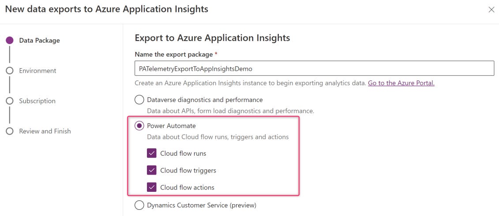The image size is (499, 216).
Task: Select Dataverse diagnostics and performance option
Action: coord(139,100)
